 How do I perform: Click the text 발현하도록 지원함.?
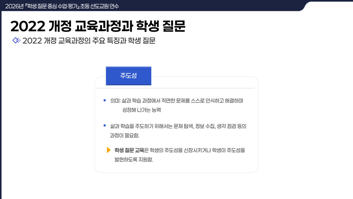pyautogui.click(x=134, y=160)
